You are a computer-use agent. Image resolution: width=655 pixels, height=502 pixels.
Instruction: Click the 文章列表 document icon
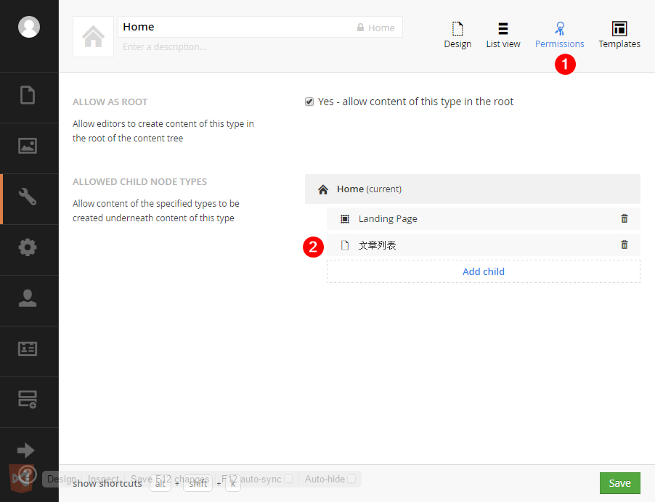tap(345, 245)
